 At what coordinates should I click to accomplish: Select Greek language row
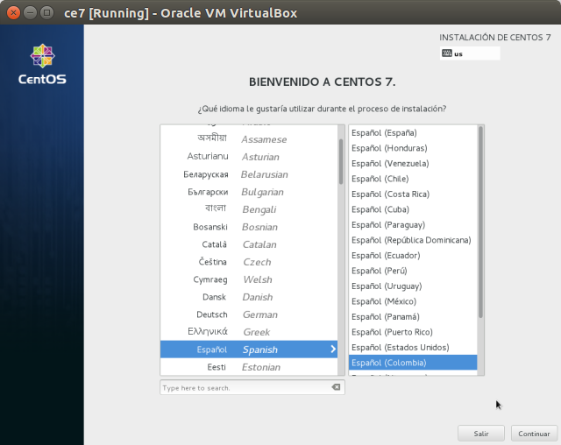(x=249, y=332)
